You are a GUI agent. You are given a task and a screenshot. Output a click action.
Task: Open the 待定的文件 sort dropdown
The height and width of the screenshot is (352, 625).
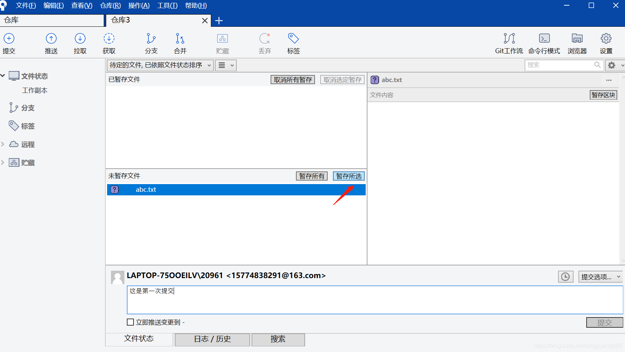click(160, 65)
